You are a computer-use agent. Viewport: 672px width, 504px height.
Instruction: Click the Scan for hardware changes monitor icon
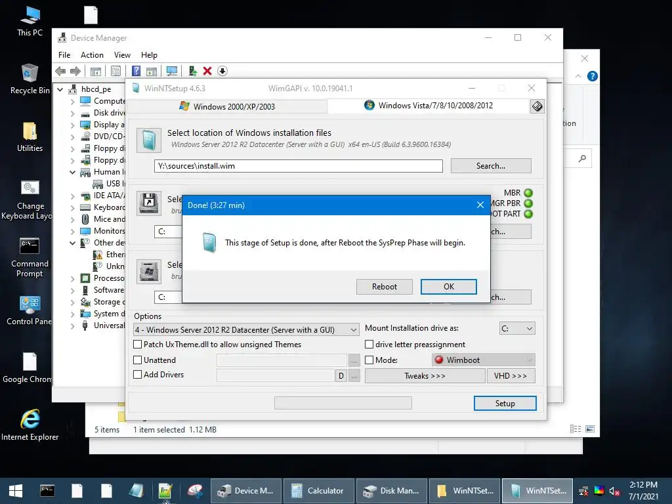172,71
